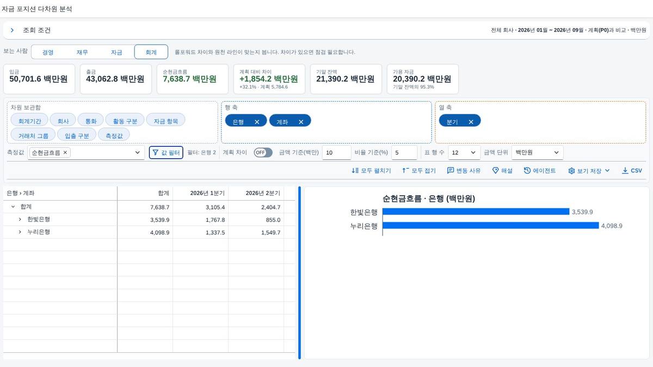Click the blue table-chart splitter handle
Screen dimensions: 653x367
click(x=299, y=273)
